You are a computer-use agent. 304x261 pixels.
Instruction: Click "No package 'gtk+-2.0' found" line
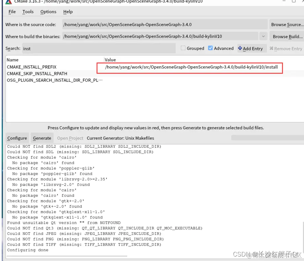(47, 206)
